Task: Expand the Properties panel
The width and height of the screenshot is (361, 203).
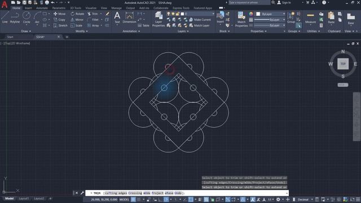Action: pyautogui.click(x=258, y=31)
